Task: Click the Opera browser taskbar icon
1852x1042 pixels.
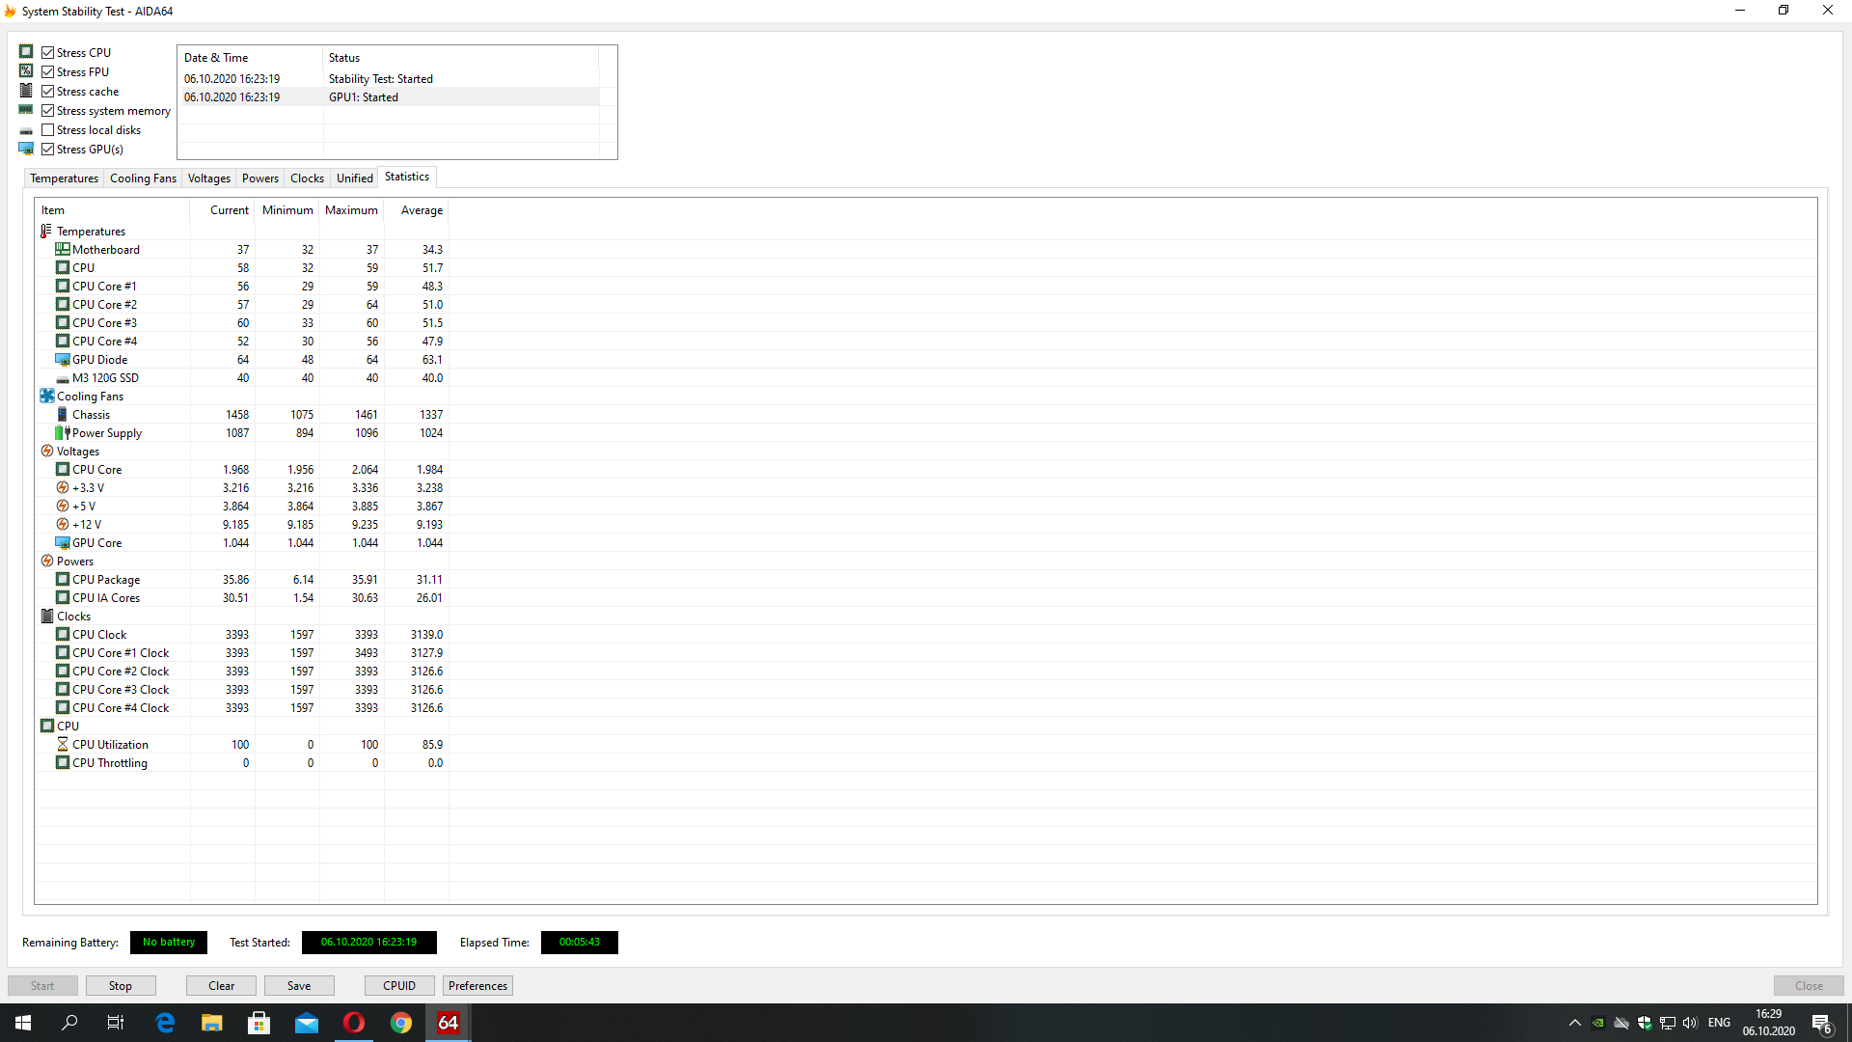Action: point(354,1023)
